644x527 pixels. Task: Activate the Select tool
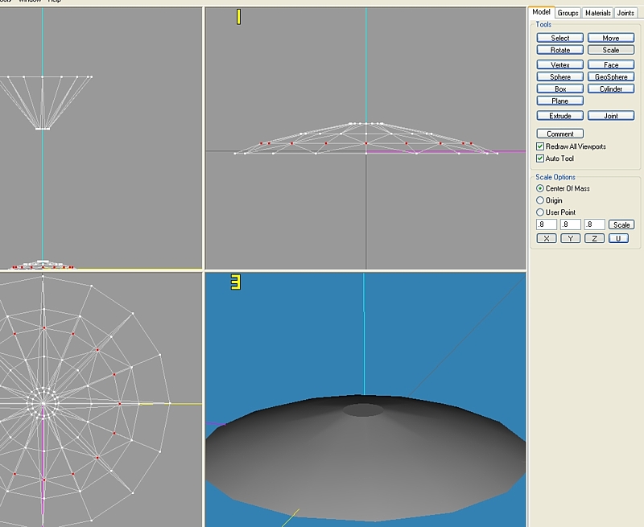click(560, 38)
